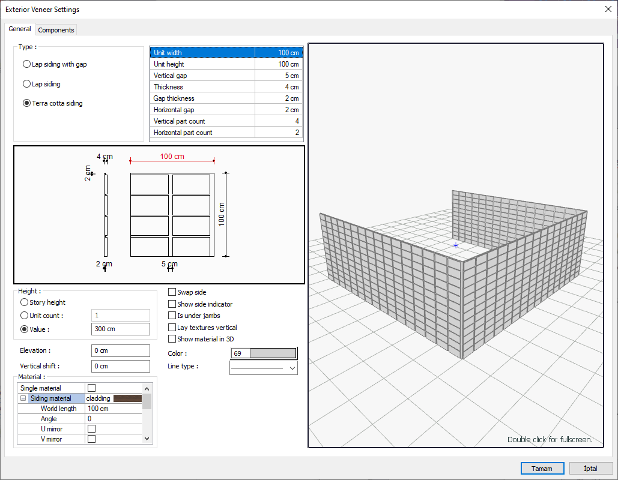Select the Vertical gap property row
This screenshot has width=618, height=480.
[x=226, y=76]
